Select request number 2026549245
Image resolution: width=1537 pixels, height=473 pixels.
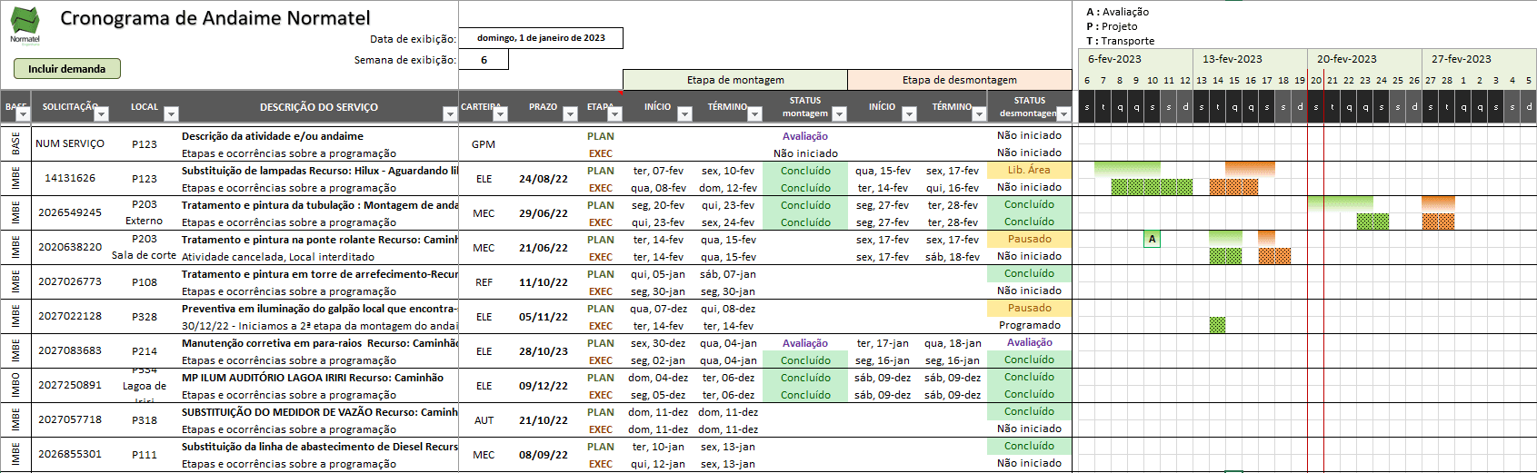[70, 212]
